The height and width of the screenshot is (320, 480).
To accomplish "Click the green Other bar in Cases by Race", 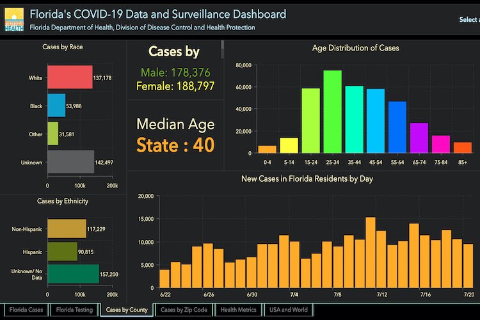I will [x=53, y=134].
